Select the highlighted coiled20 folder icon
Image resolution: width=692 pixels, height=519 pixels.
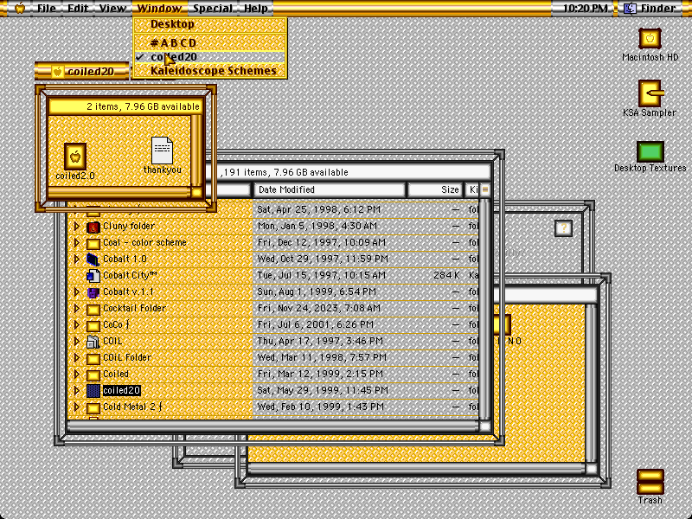(x=93, y=391)
